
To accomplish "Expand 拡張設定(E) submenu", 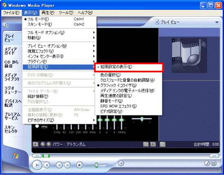I will (x=59, y=67).
